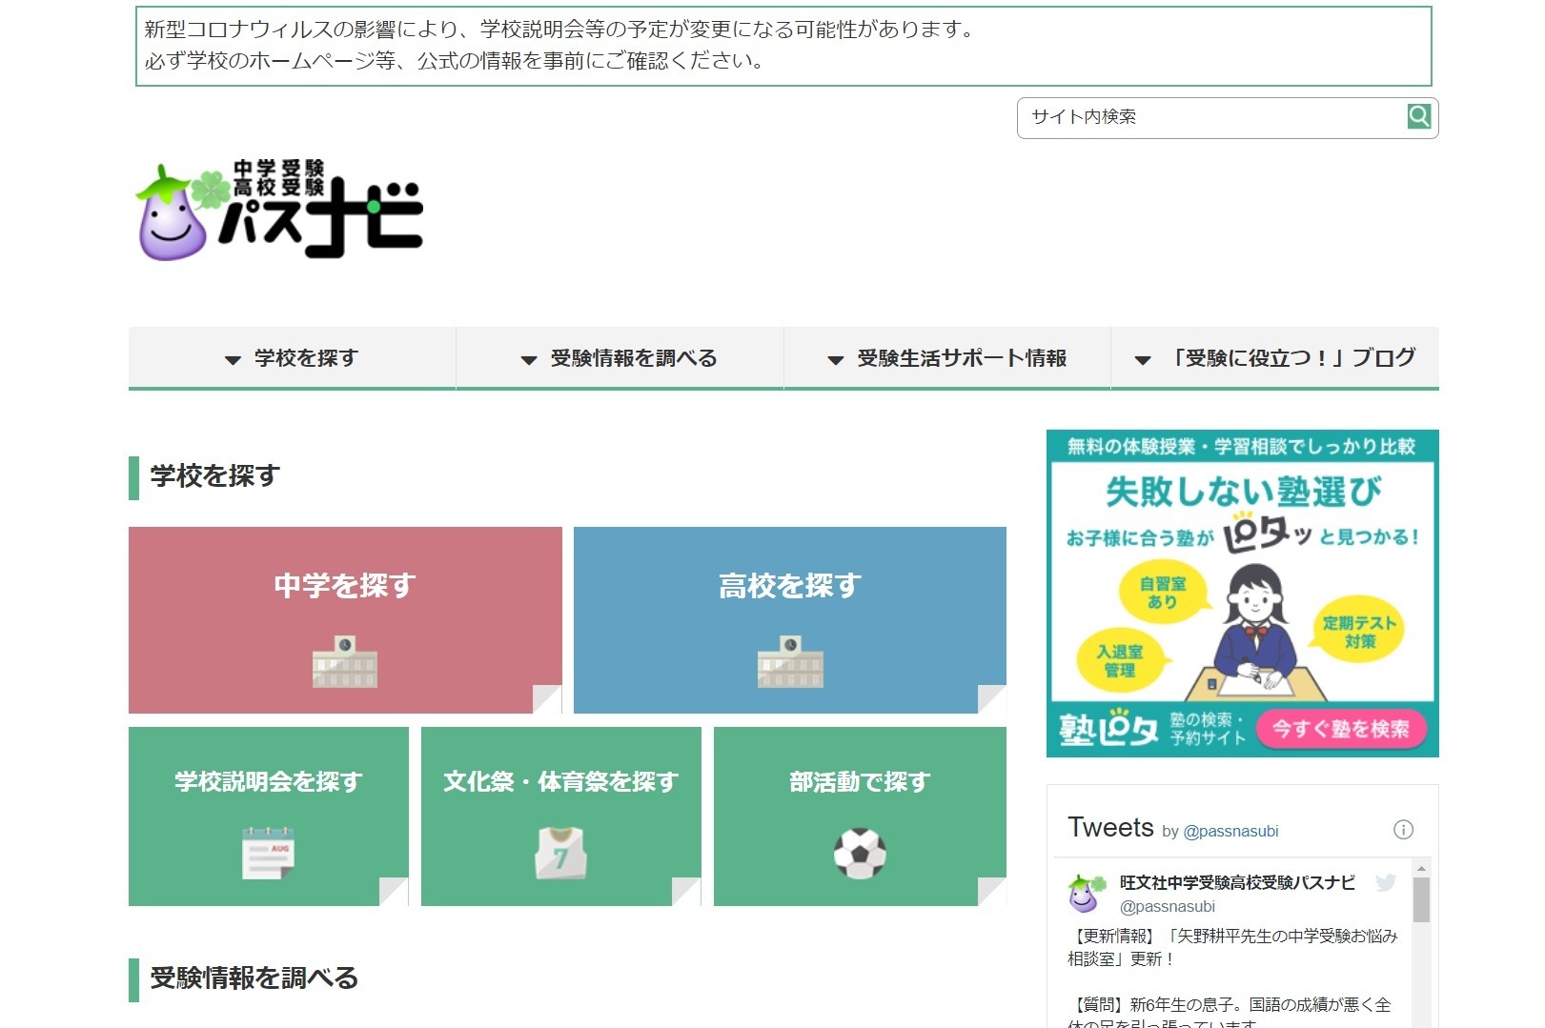Click the green search magnifier icon
Screen dimensions: 1545x1028
click(1418, 116)
